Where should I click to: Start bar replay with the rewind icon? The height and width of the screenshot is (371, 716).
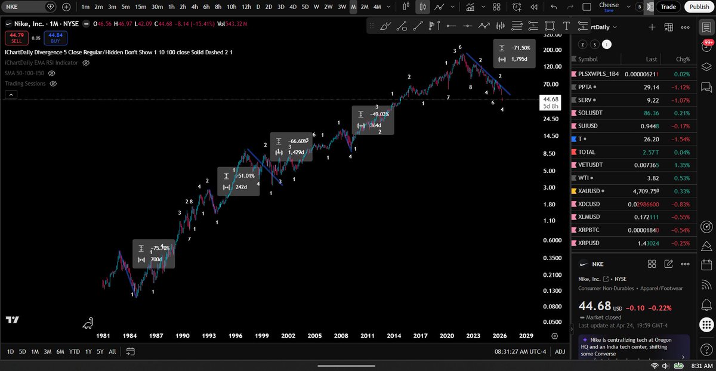[533, 7]
